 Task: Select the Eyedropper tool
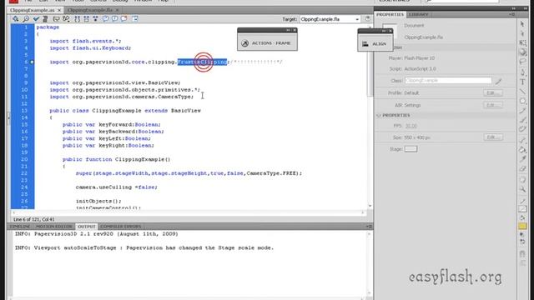[522, 159]
